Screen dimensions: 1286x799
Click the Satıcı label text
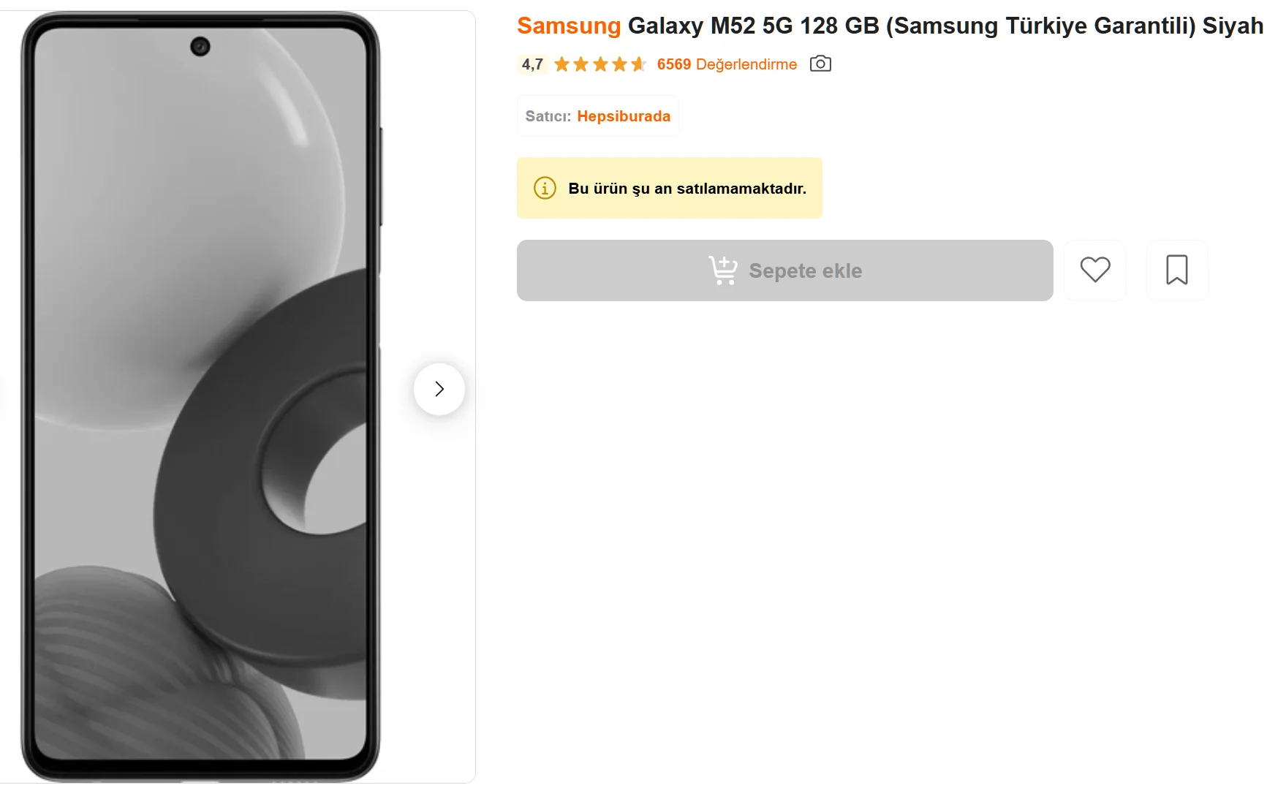[548, 116]
